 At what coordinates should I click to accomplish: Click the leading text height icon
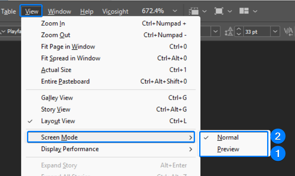point(229,32)
